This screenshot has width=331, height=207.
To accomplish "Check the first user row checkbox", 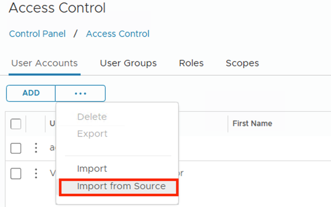I will (x=16, y=148).
